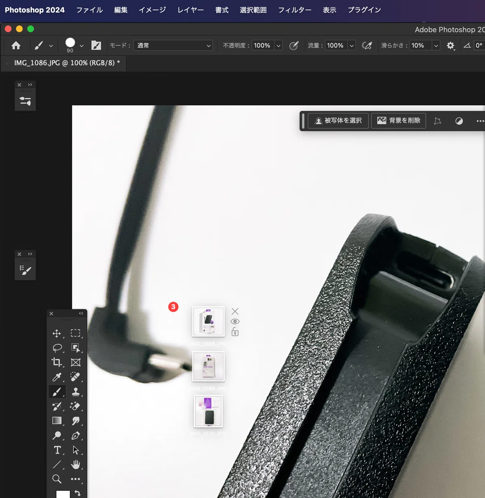Select the Path Selection tool
The height and width of the screenshot is (498, 485).
pyautogui.click(x=76, y=450)
